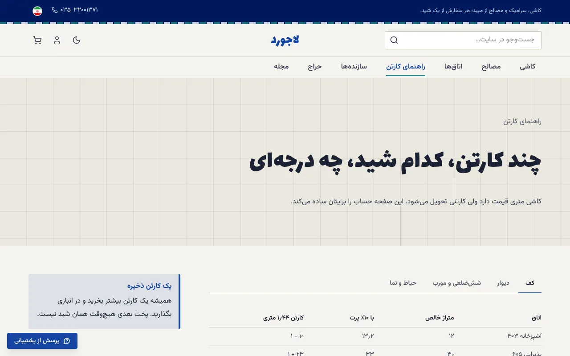Open the shopping cart icon

pyautogui.click(x=37, y=40)
